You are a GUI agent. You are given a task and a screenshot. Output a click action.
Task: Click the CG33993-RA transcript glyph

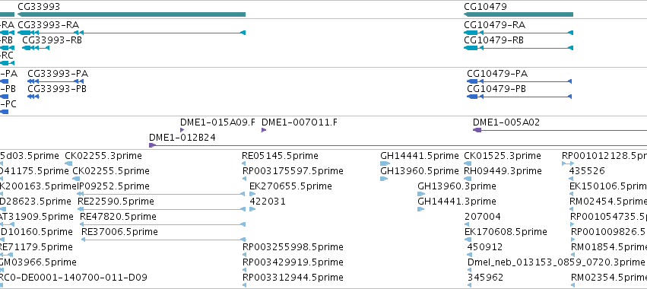pos(132,33)
